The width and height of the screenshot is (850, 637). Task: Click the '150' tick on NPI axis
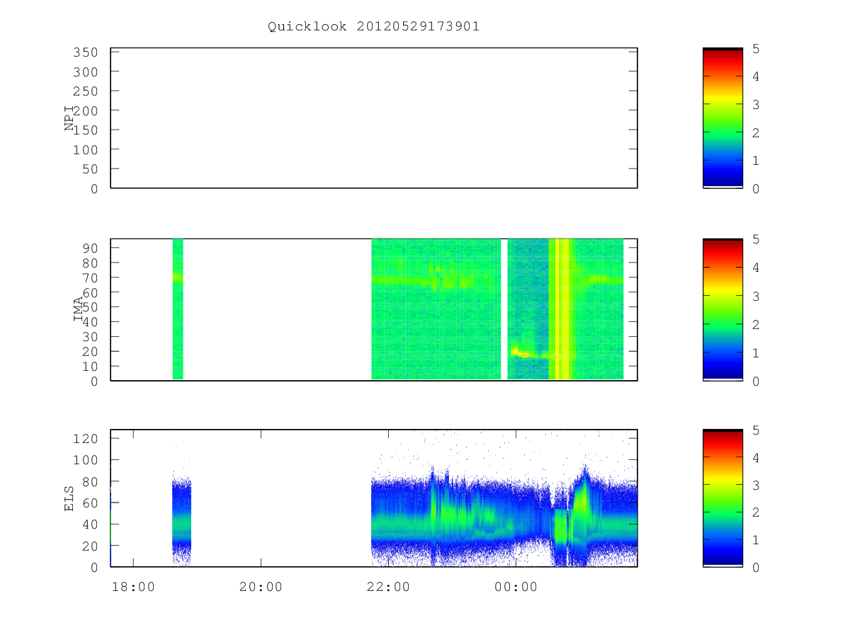click(x=85, y=130)
